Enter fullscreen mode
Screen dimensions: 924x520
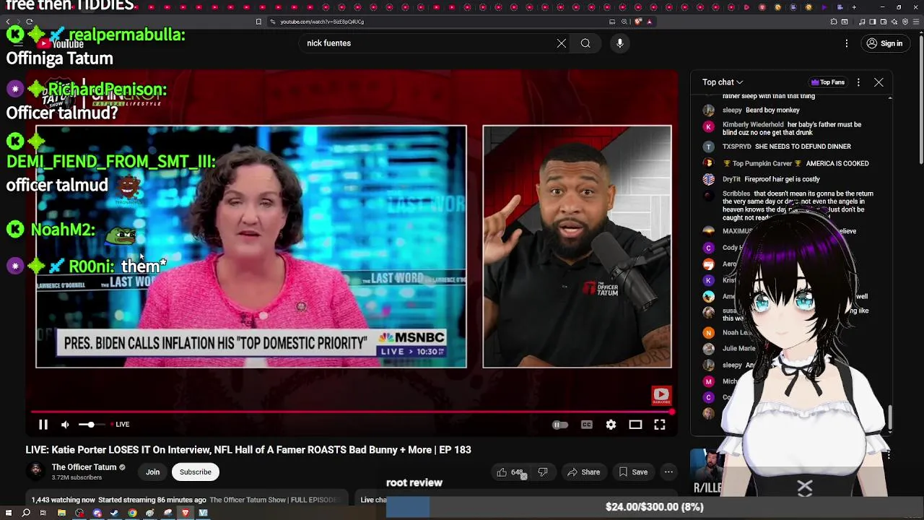coord(660,425)
